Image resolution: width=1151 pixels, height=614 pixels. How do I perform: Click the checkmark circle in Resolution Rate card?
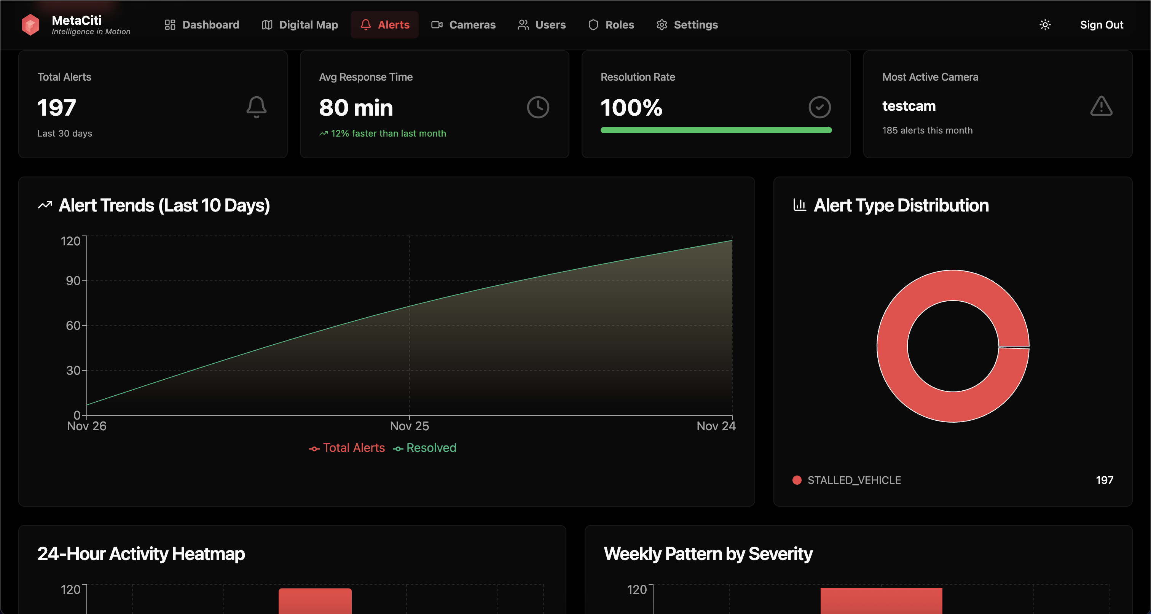(819, 107)
